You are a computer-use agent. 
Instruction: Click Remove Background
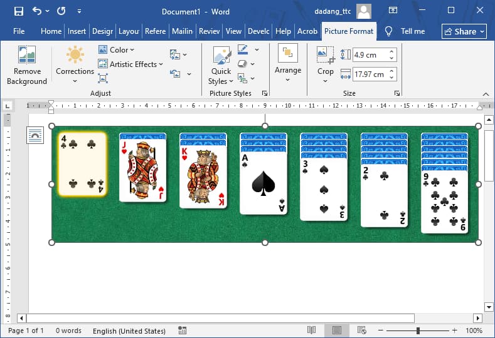tap(27, 66)
